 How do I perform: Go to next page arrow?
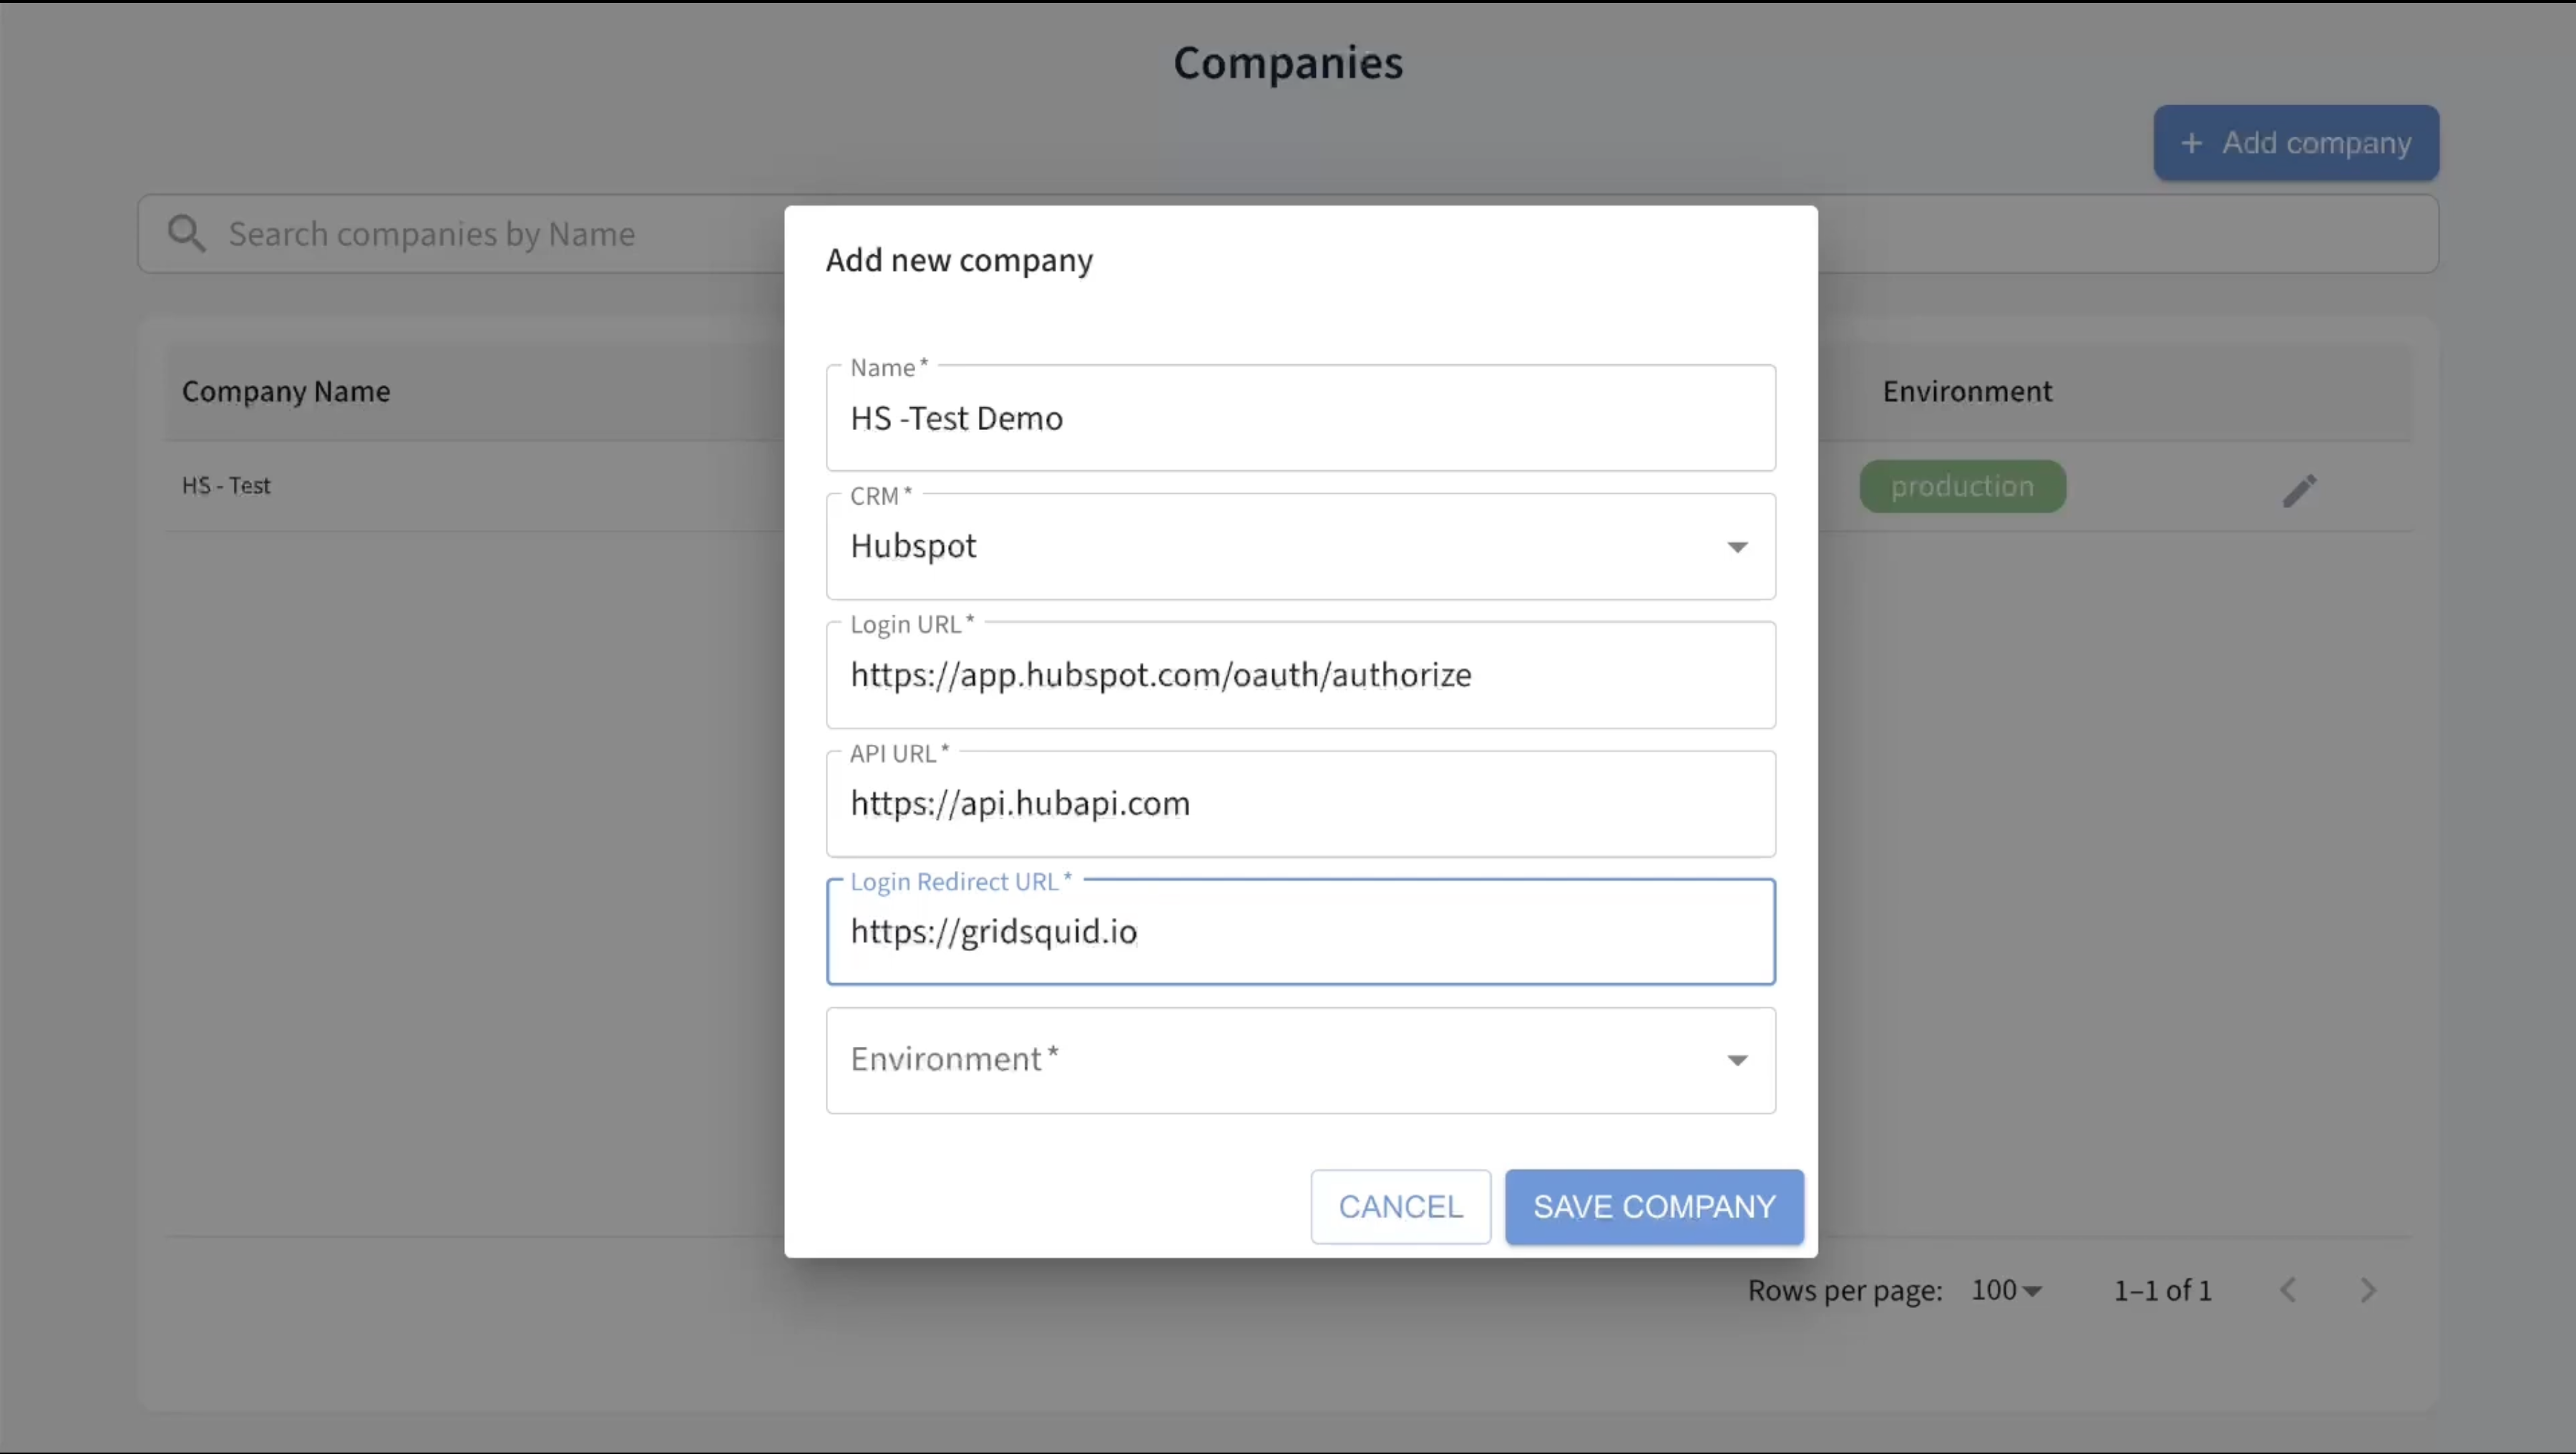2367,1290
